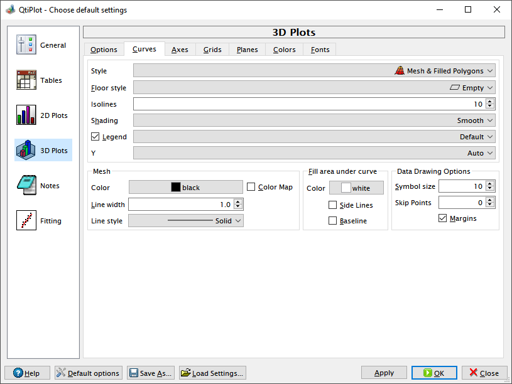512x384 pixels.
Task: Select the Tables category icon
Action: [26, 80]
